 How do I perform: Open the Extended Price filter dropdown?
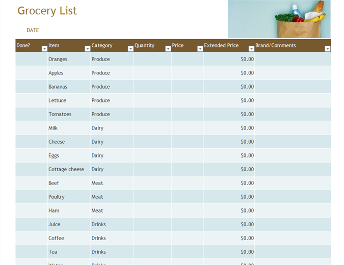point(251,49)
